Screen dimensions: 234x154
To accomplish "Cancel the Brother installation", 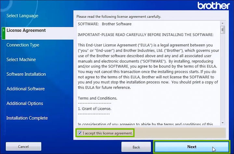I will point(23,147).
